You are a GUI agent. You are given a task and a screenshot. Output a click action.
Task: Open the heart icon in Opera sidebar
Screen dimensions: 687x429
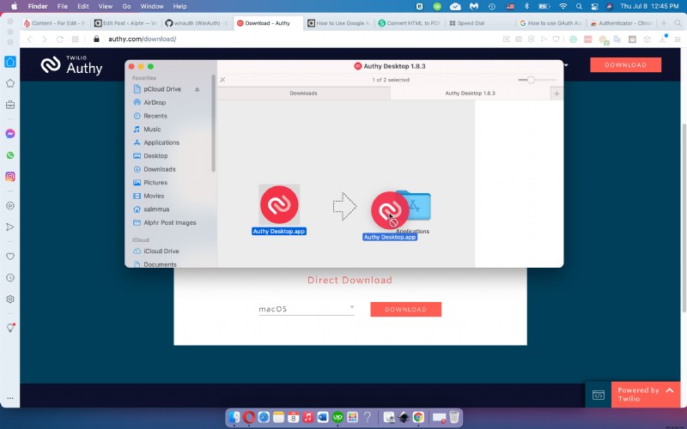click(10, 256)
